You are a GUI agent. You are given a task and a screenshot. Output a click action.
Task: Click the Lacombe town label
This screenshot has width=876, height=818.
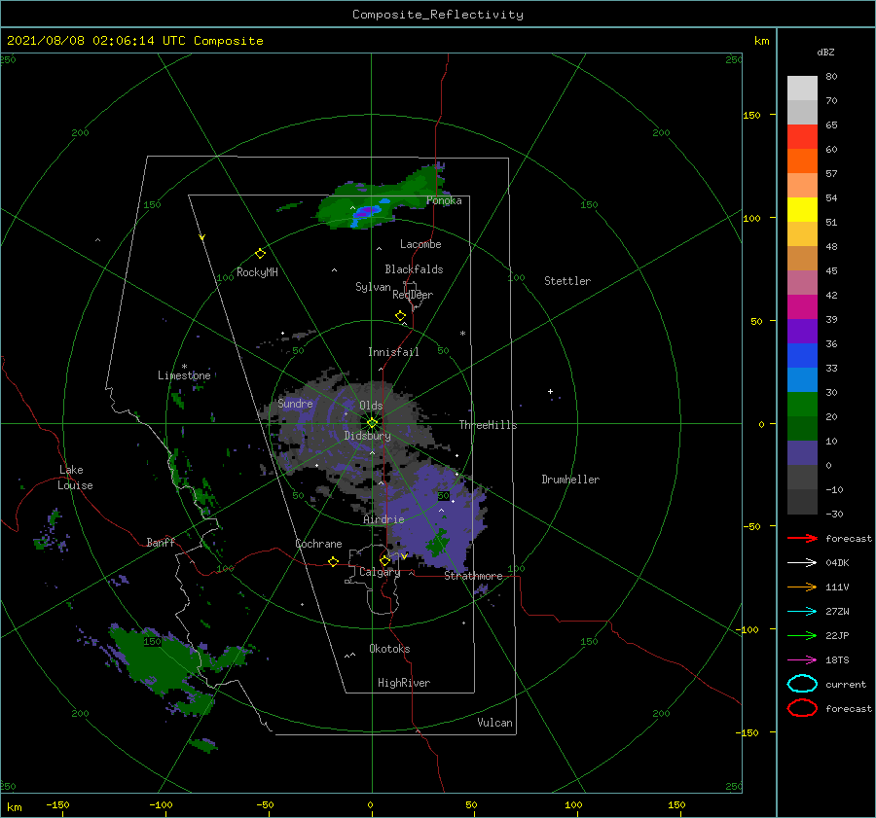420,244
